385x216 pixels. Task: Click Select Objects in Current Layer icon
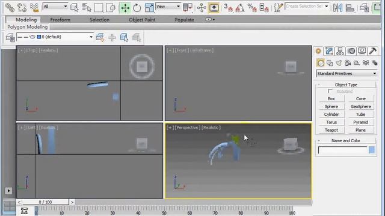[x=124, y=37]
